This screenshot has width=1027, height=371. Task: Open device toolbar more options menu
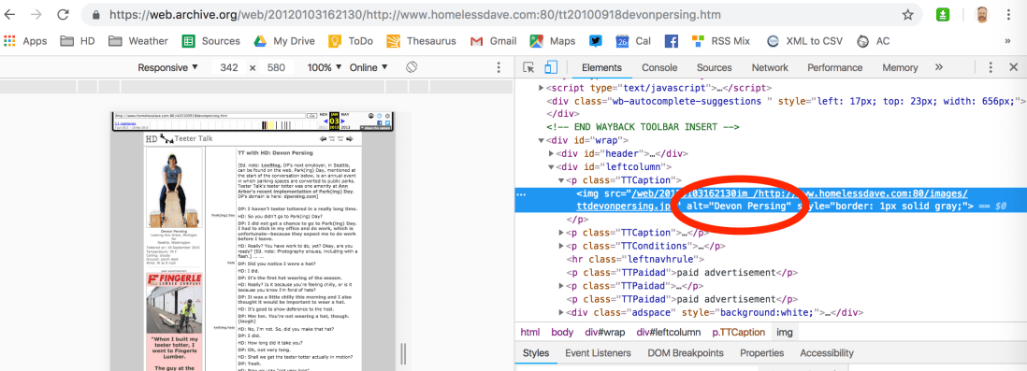point(499,67)
